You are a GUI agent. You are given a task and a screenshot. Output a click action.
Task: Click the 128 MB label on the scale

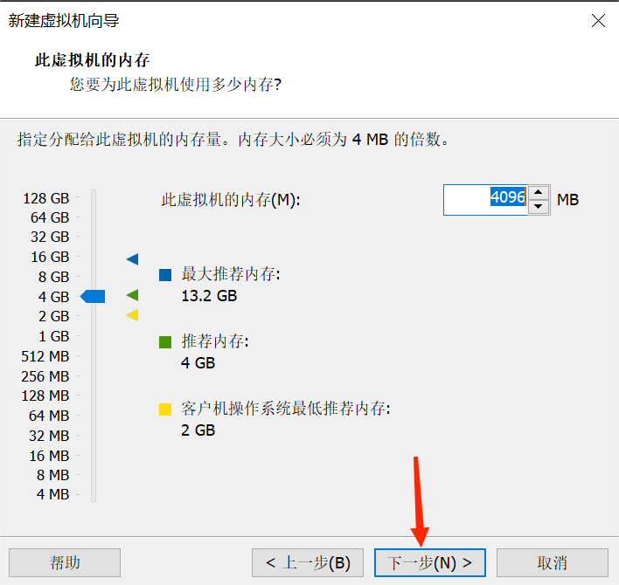pyautogui.click(x=45, y=396)
